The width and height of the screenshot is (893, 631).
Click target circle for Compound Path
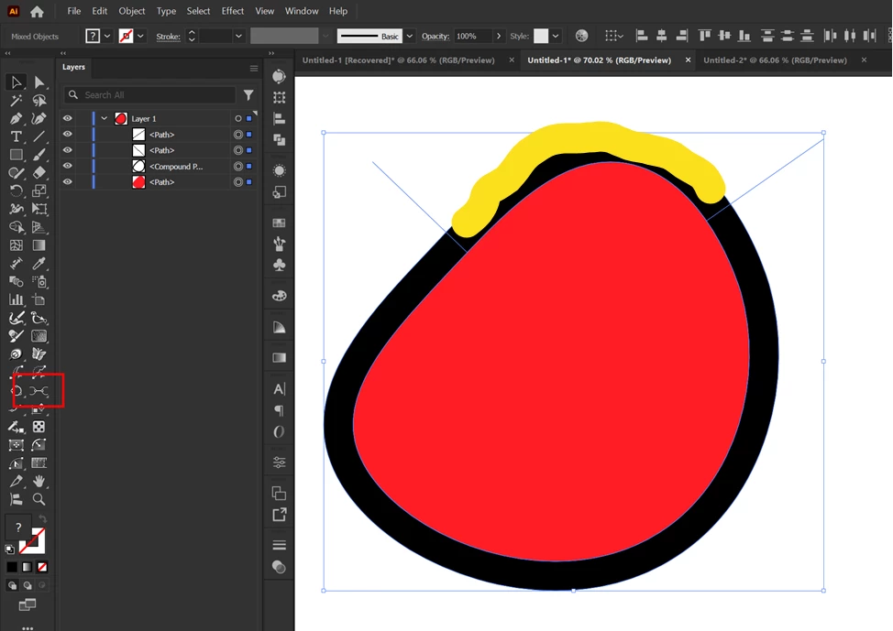pos(238,166)
